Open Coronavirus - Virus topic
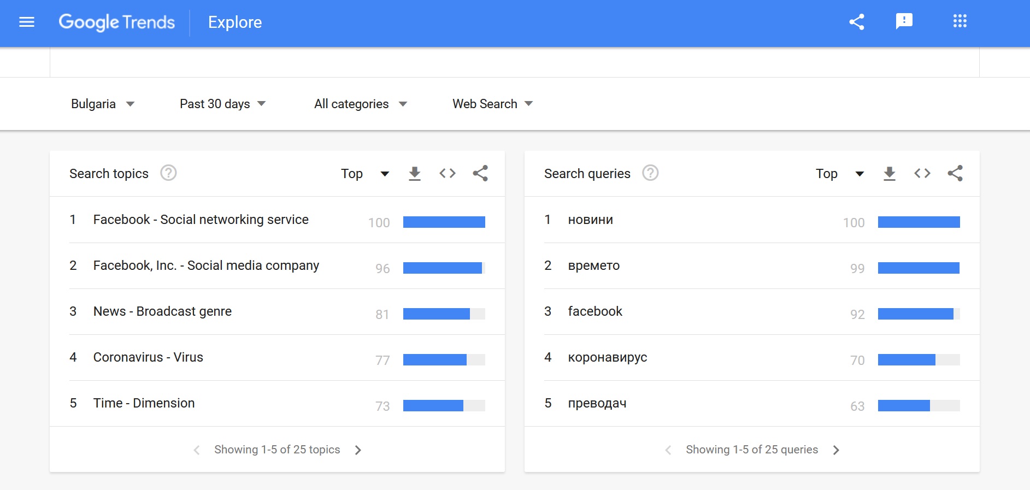The image size is (1030, 490). click(x=148, y=357)
